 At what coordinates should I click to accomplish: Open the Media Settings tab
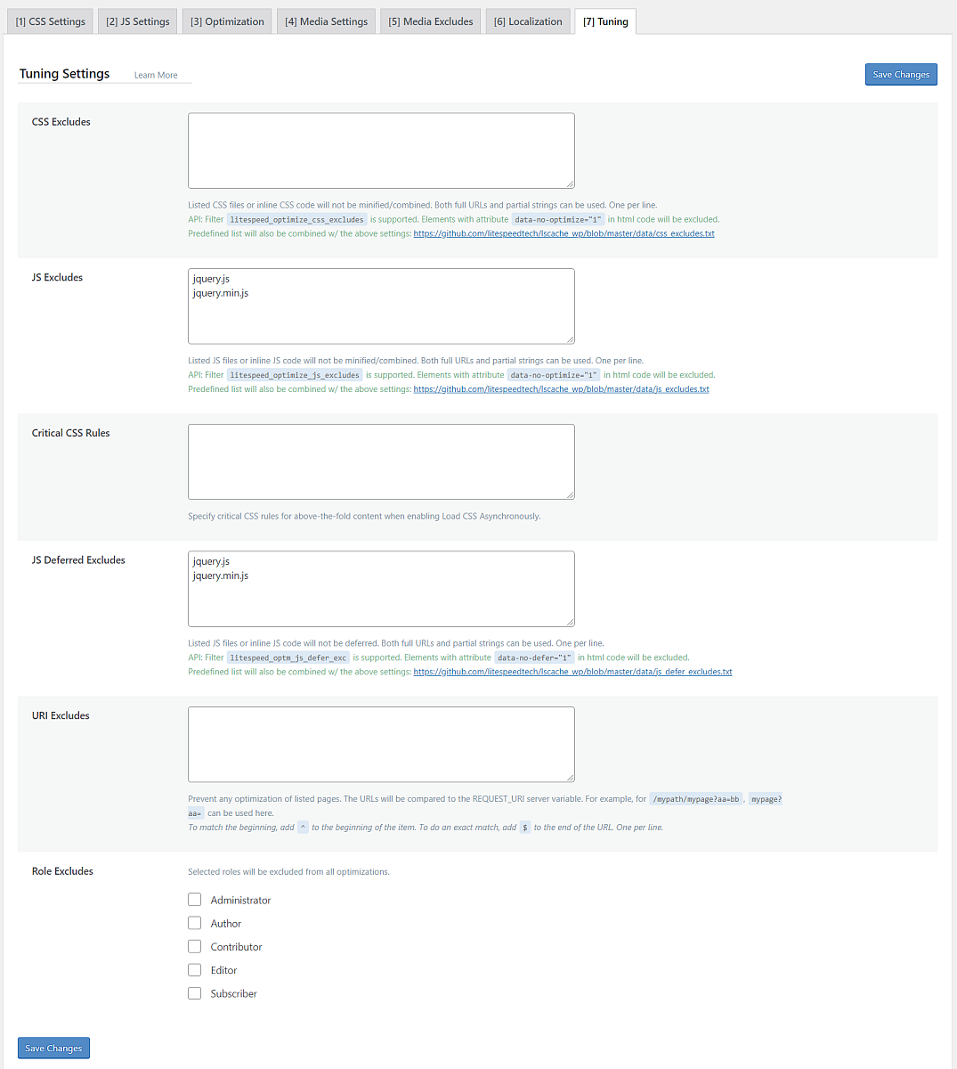(x=326, y=21)
